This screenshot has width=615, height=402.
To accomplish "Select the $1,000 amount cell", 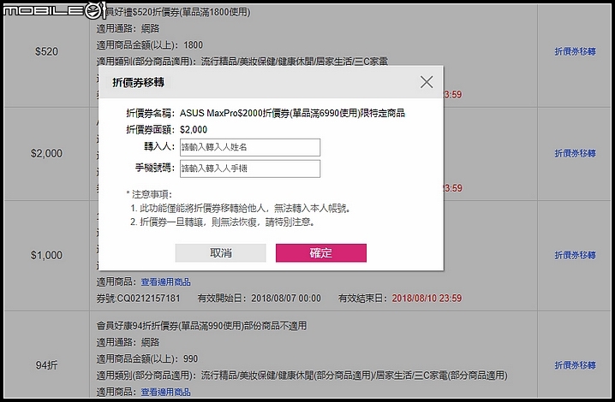I will 46,255.
